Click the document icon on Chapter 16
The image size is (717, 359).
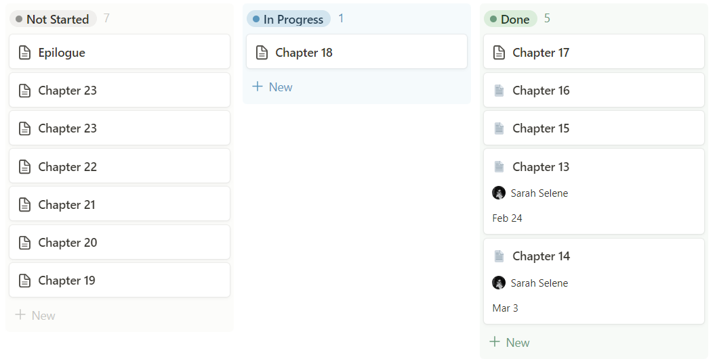click(499, 91)
